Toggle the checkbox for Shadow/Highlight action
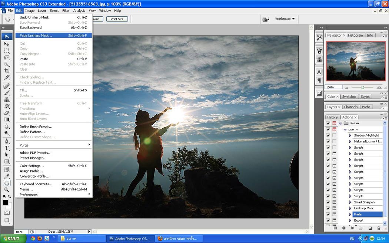This screenshot has height=243, width=389. pyautogui.click(x=328, y=135)
